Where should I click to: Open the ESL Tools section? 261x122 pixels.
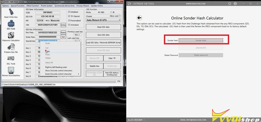click(x=11, y=60)
